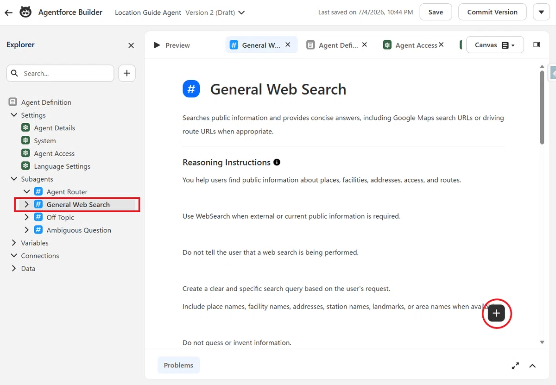
Task: Click the Explorer search field
Action: (60, 73)
